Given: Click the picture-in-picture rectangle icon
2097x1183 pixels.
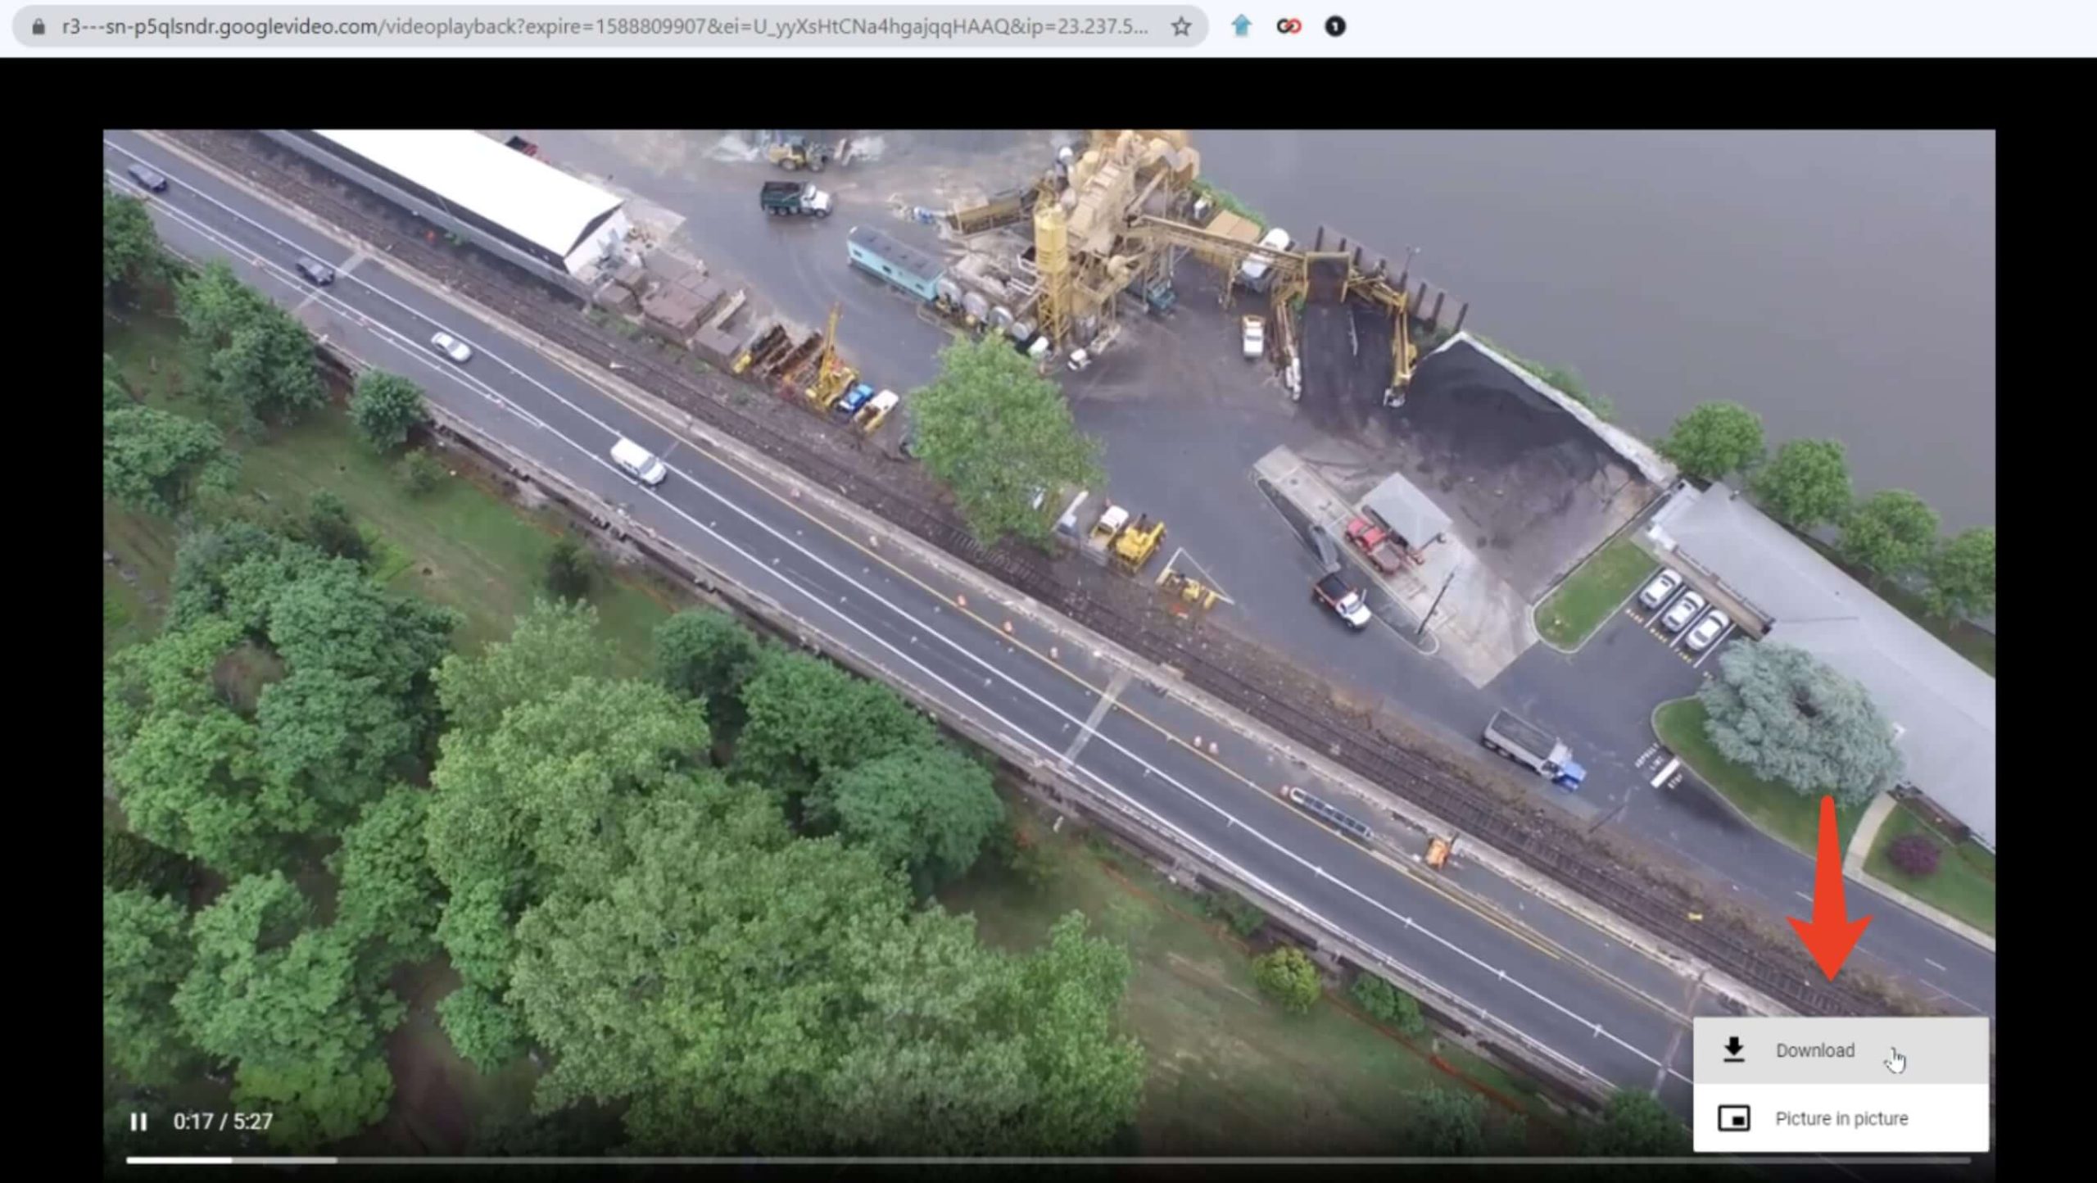Looking at the screenshot, I should pyautogui.click(x=1733, y=1118).
